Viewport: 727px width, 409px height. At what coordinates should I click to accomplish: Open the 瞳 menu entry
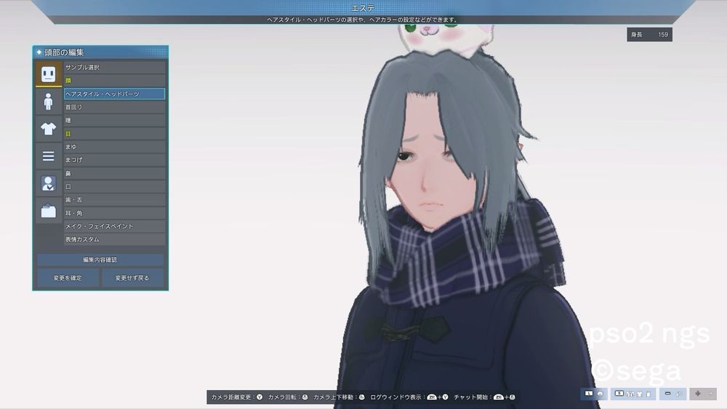114,121
